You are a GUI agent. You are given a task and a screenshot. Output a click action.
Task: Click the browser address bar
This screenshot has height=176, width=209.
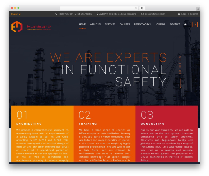(x=99, y=8)
